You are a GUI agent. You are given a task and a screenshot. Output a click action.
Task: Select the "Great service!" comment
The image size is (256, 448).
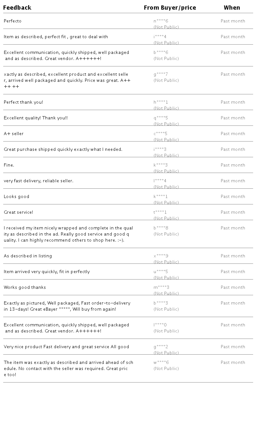(19, 212)
